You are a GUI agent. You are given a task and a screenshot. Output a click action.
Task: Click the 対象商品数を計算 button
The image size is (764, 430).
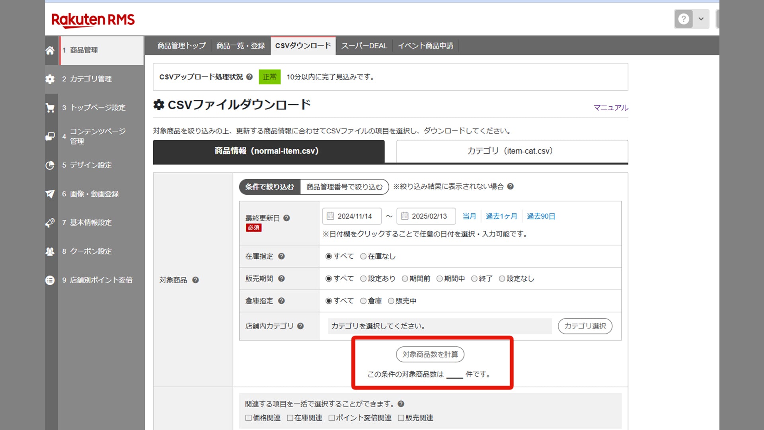click(x=430, y=354)
